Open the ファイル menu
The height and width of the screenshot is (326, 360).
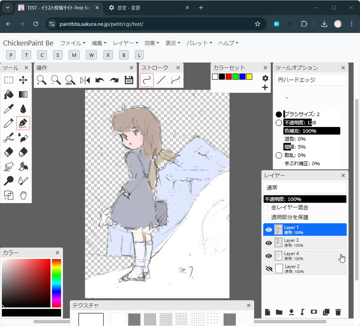click(73, 43)
